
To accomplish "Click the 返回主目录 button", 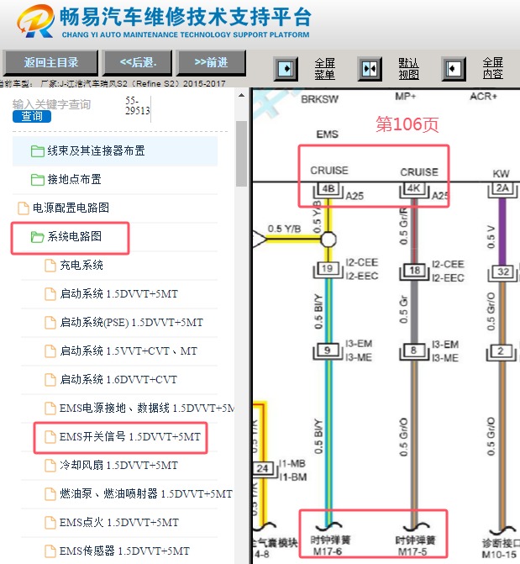I will pyautogui.click(x=50, y=62).
